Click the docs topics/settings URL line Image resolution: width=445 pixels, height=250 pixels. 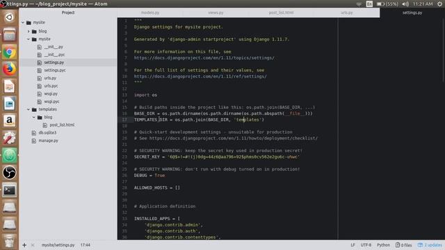tap(204, 58)
